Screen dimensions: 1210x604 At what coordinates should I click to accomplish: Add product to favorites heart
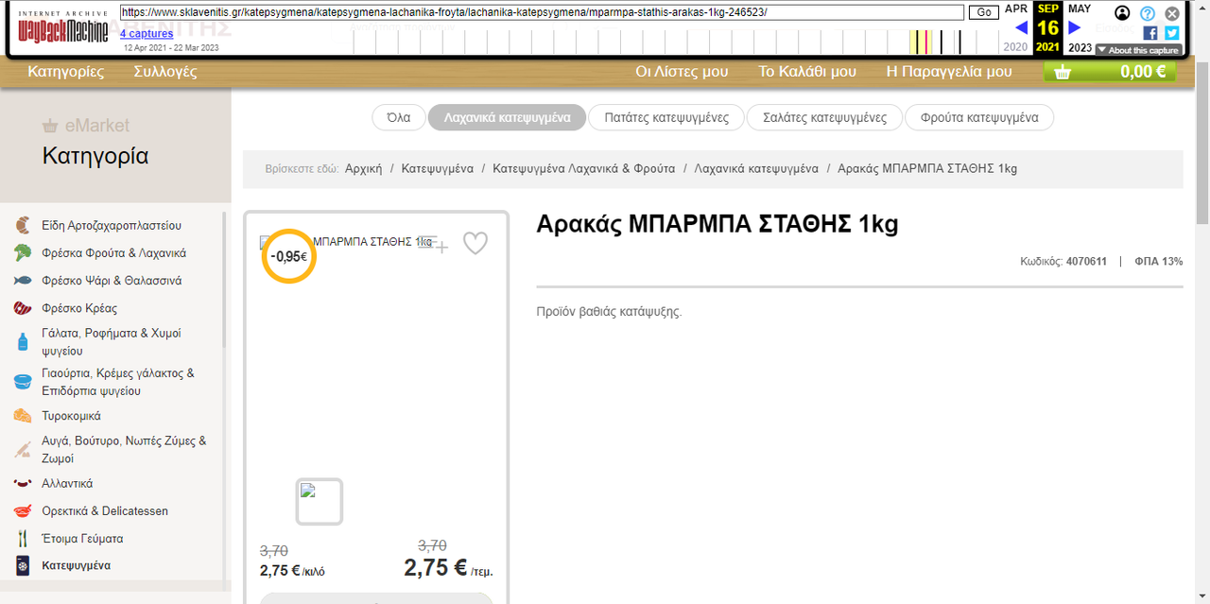[475, 244]
